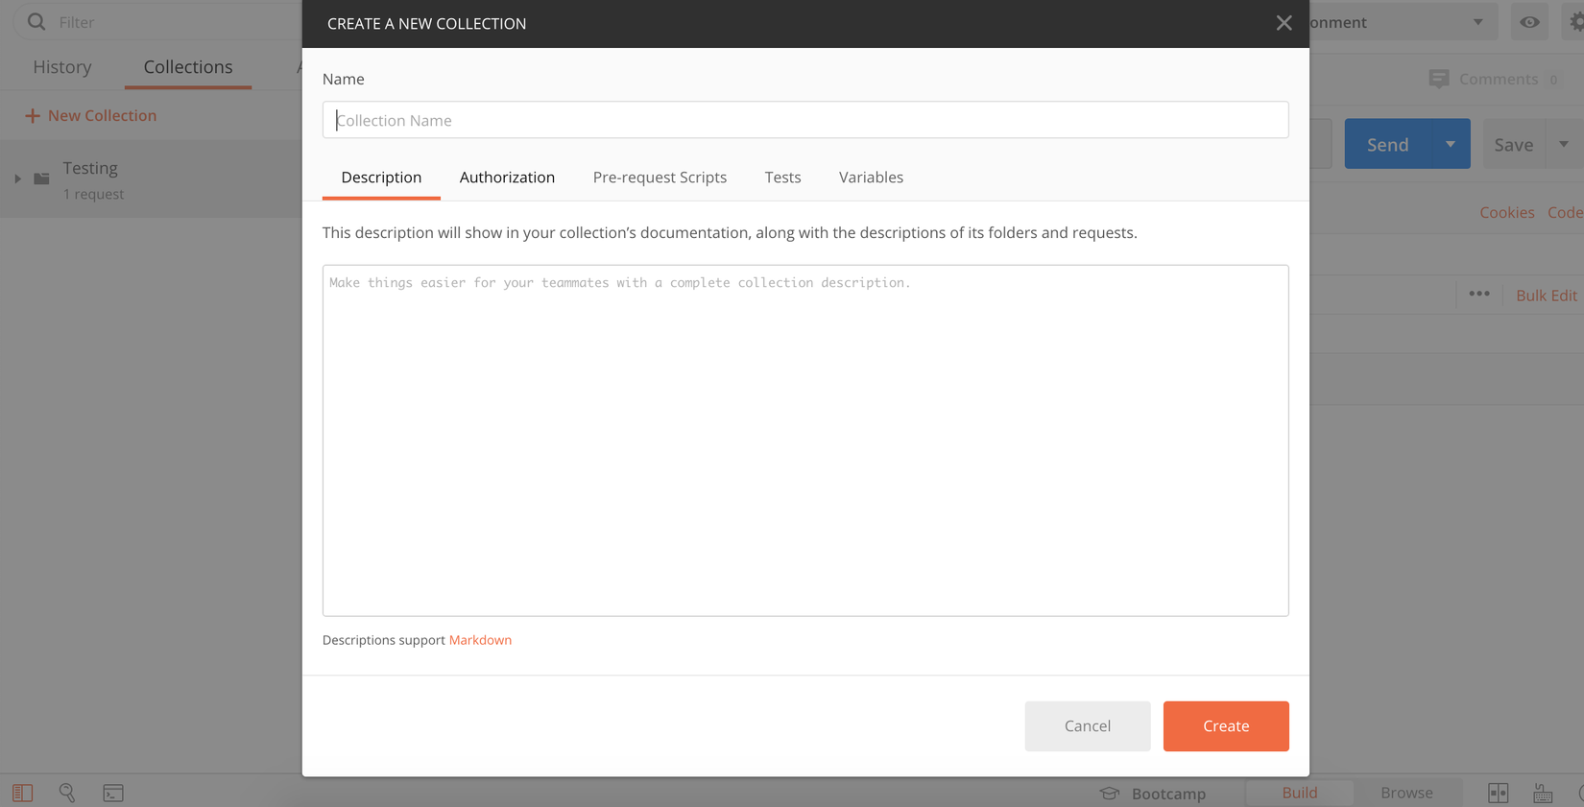Switch to the Authorization tab
The height and width of the screenshot is (807, 1584).
tap(507, 178)
